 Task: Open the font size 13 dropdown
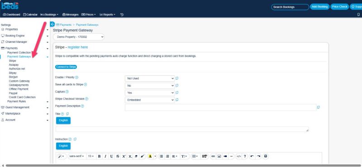point(91,156)
